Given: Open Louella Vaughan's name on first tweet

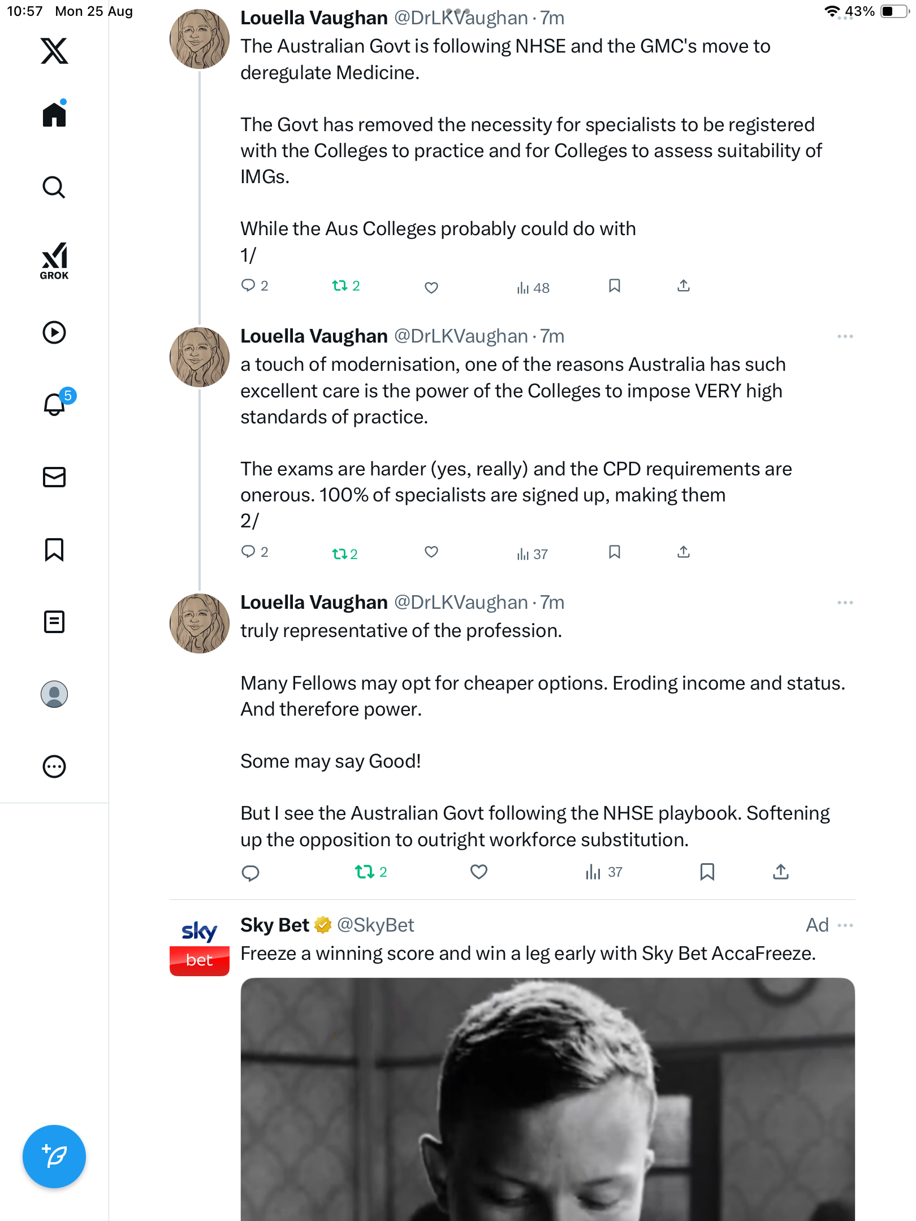Looking at the screenshot, I should (x=314, y=18).
